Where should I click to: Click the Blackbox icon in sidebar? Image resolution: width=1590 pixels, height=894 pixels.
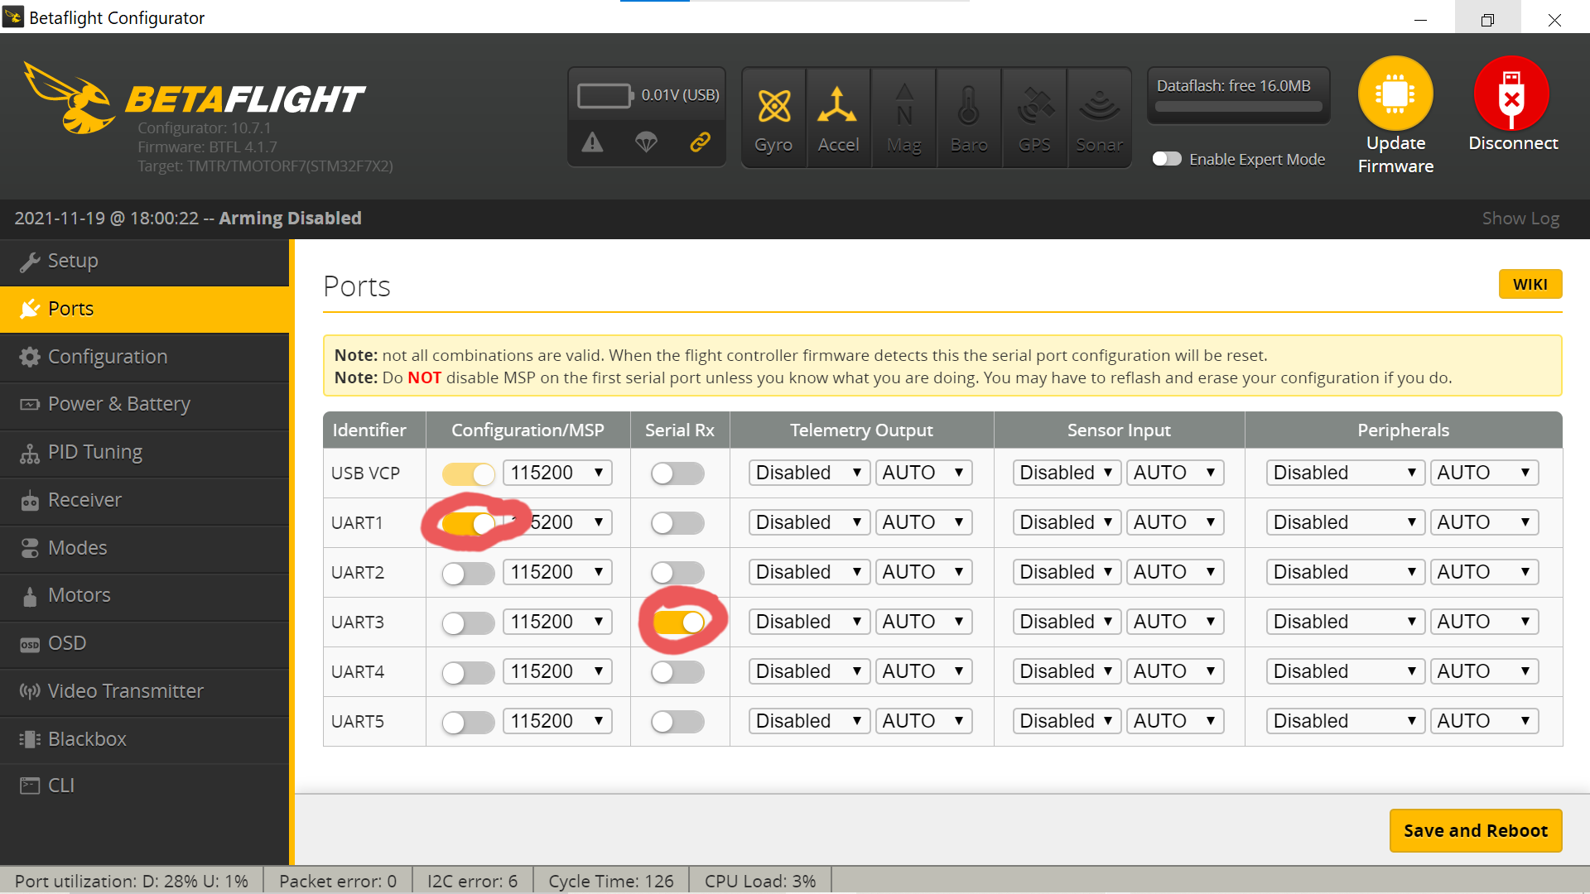pos(30,739)
